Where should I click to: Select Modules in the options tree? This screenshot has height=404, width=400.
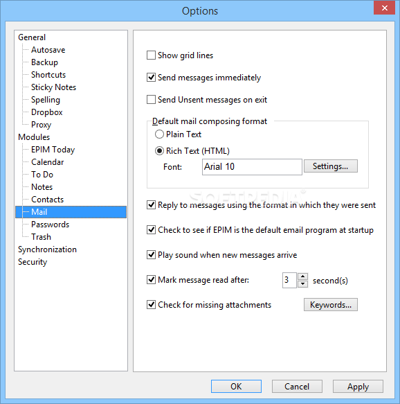[x=34, y=137]
